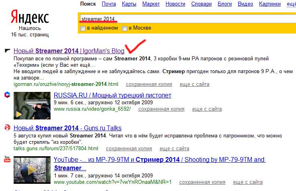Screen dimensions: 296x191
Task: Open the Картинки service link
Action: (270, 4)
